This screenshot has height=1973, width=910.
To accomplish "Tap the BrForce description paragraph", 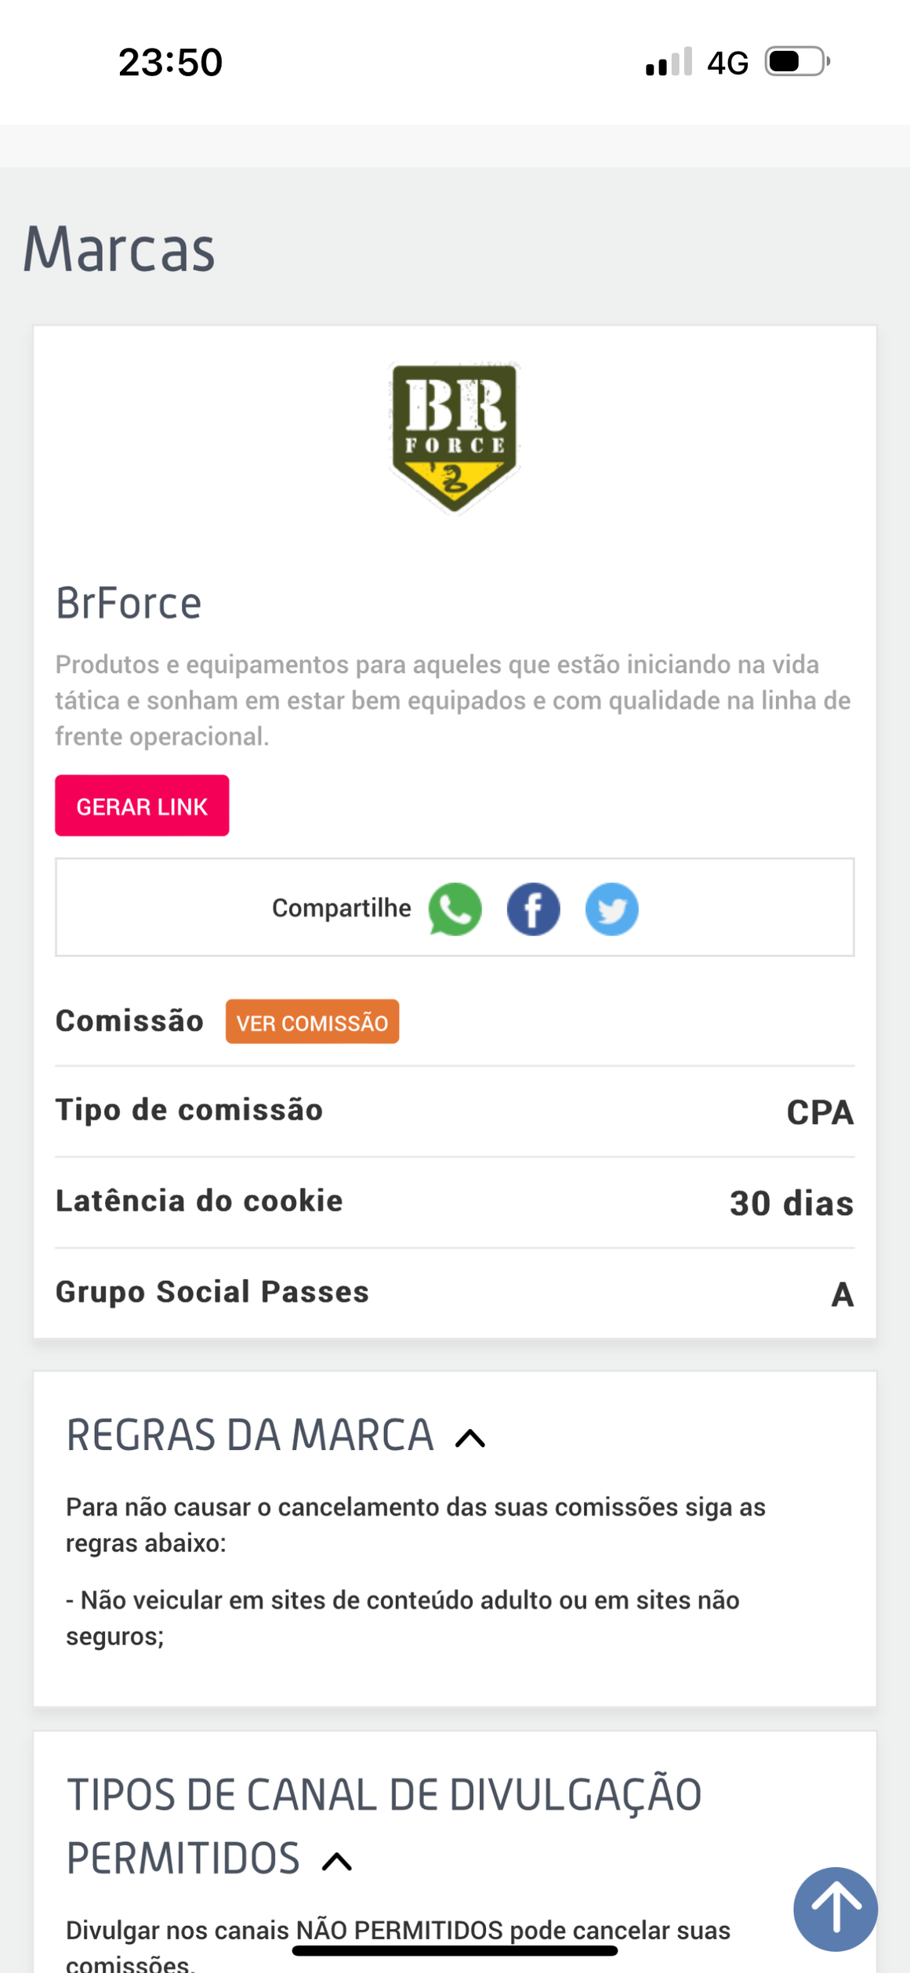I will pos(453,700).
